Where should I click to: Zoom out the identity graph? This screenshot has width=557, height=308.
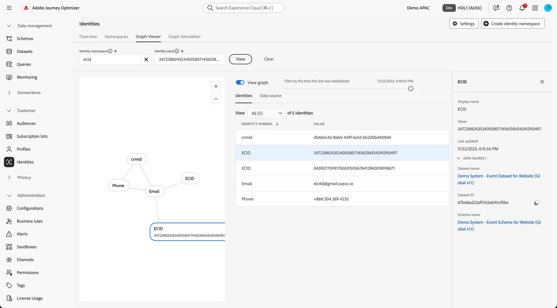pos(216,99)
